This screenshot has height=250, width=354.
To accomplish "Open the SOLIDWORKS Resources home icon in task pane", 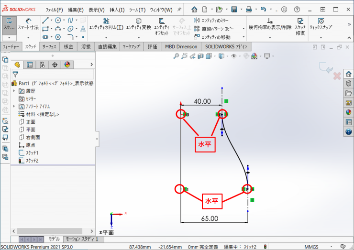I will coord(348,74).
